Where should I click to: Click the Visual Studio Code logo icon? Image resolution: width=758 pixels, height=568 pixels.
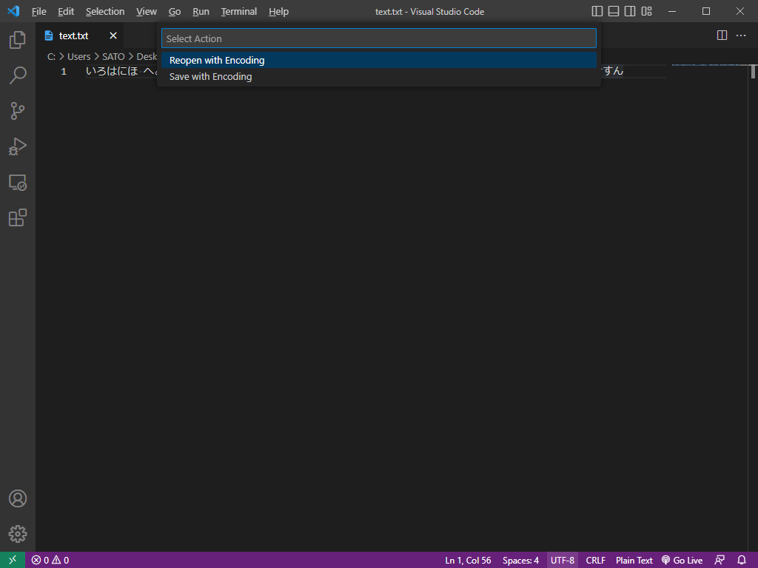pyautogui.click(x=13, y=11)
